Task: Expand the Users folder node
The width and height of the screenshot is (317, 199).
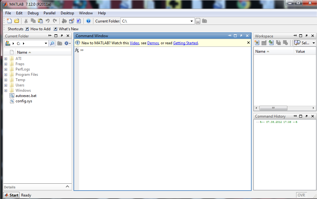Action: click(6, 85)
